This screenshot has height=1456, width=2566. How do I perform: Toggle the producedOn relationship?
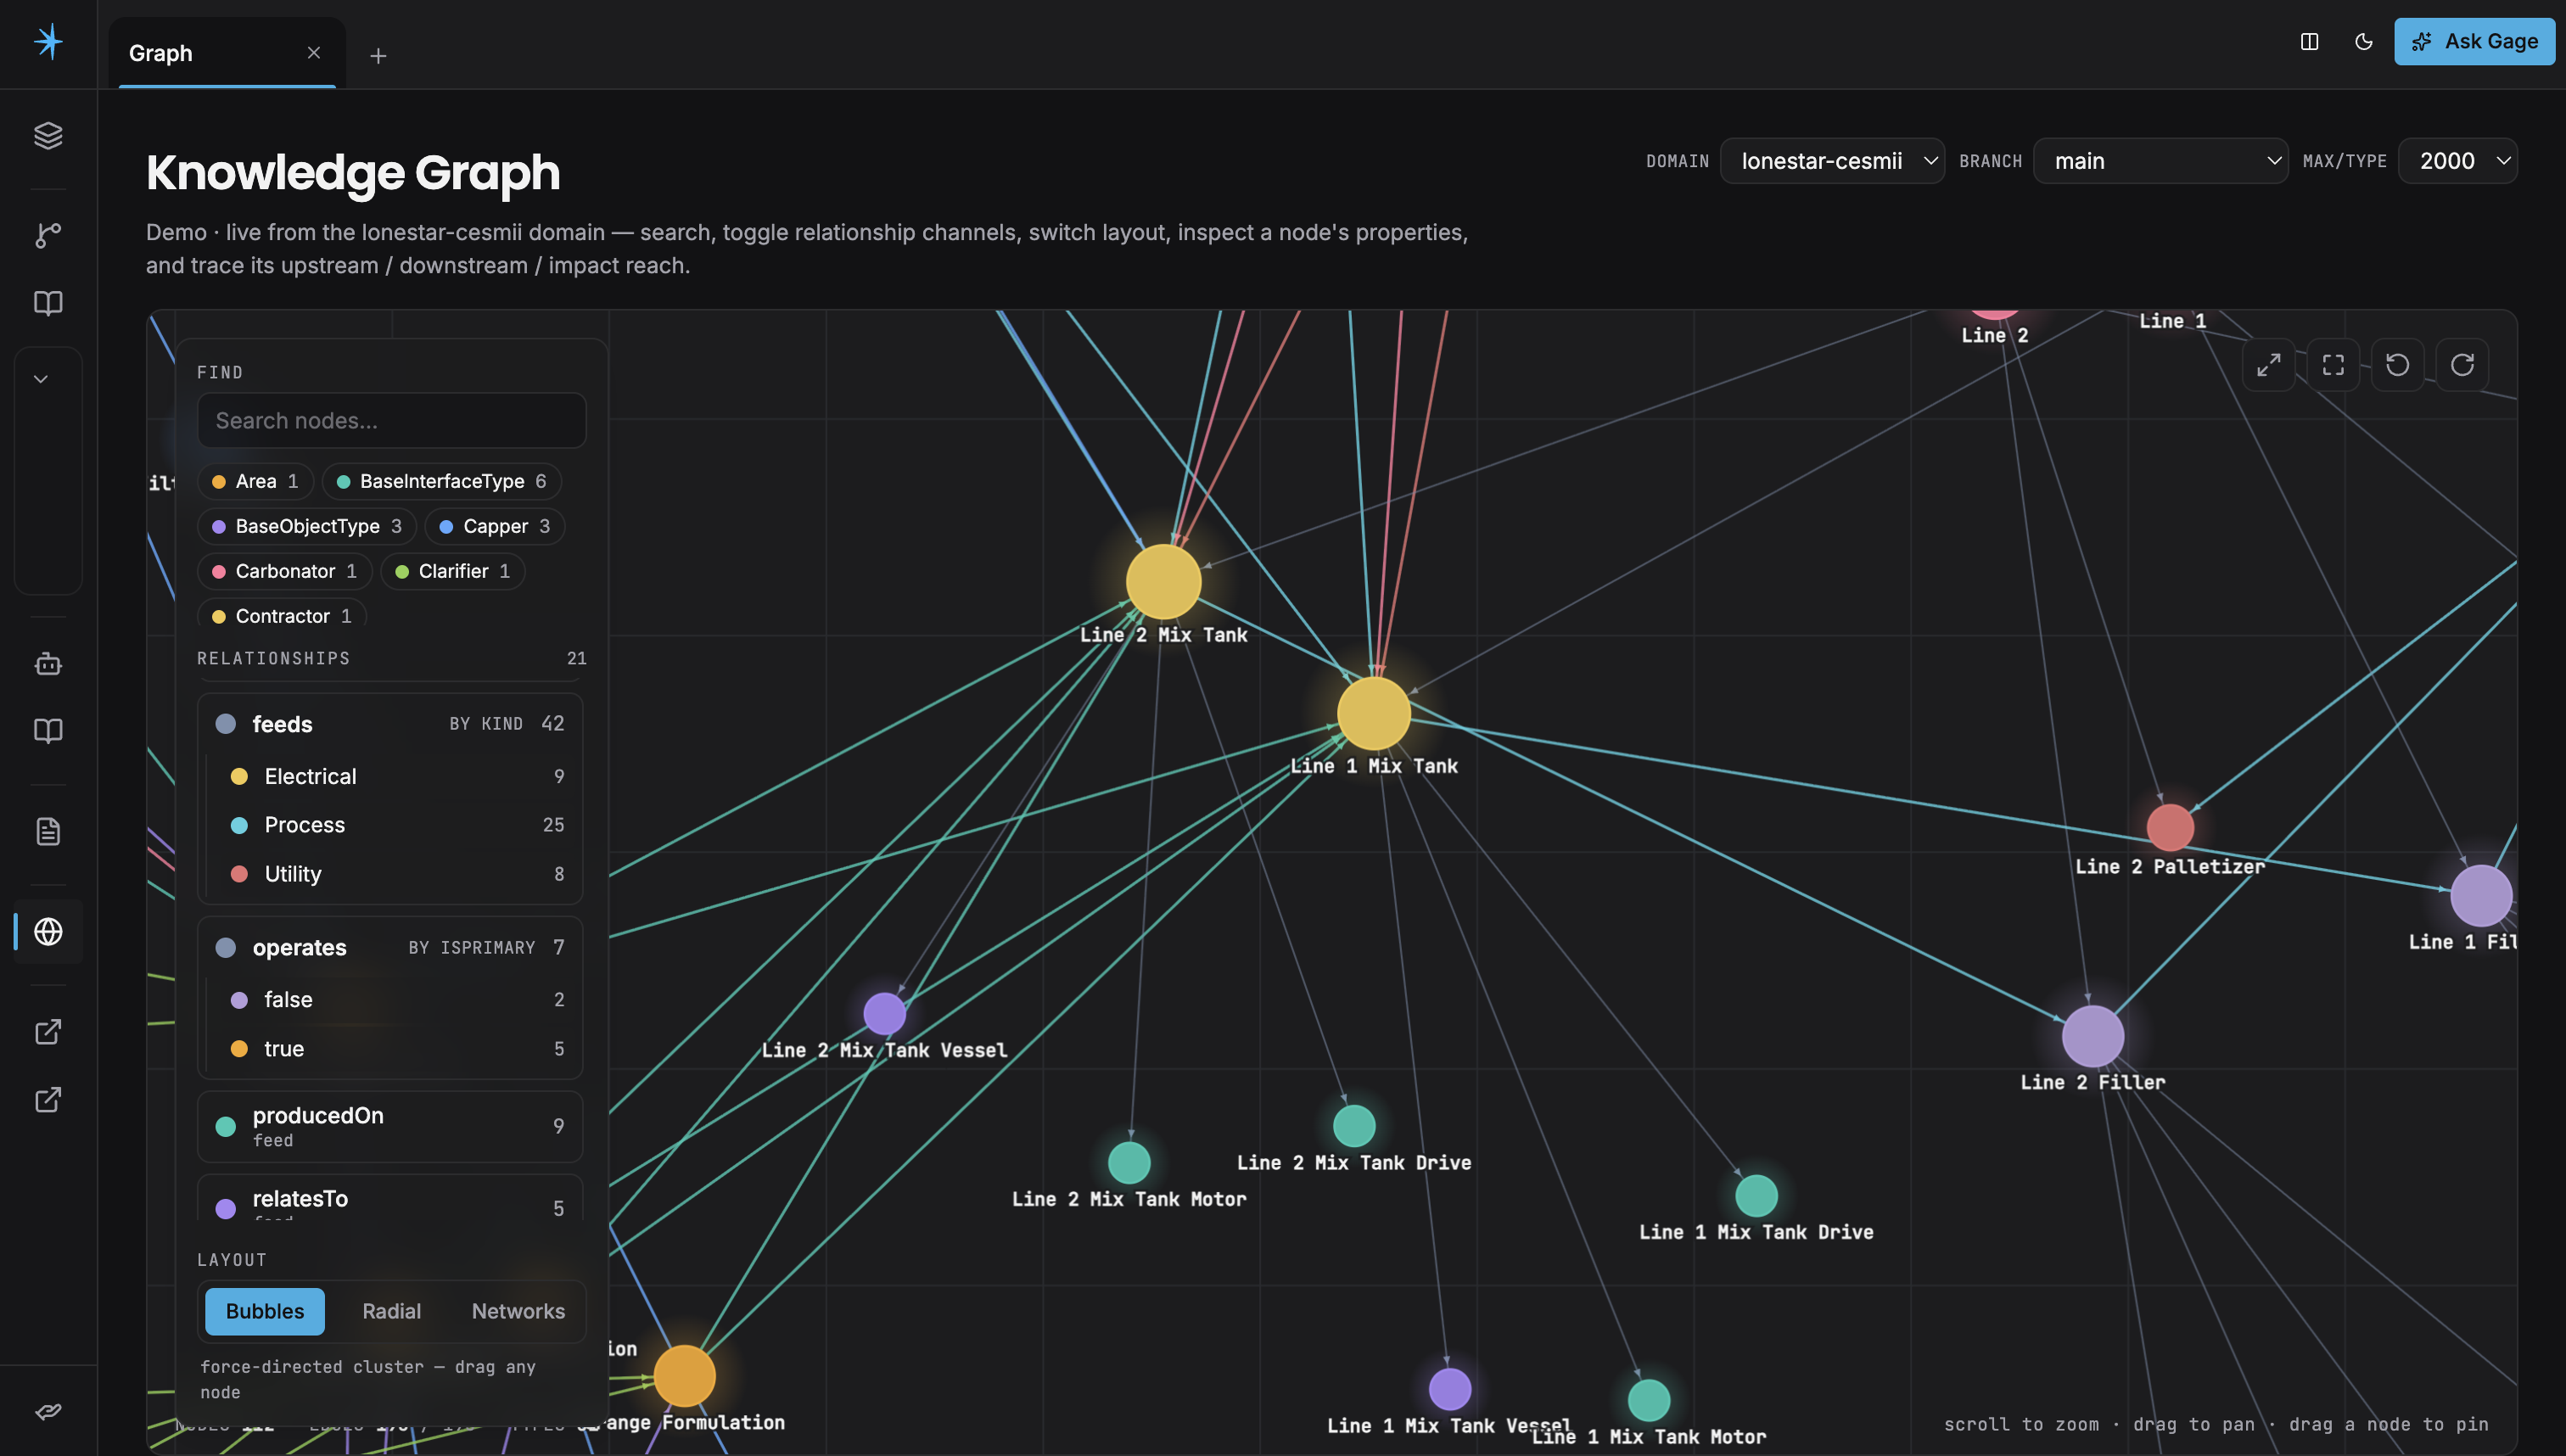pyautogui.click(x=390, y=1126)
